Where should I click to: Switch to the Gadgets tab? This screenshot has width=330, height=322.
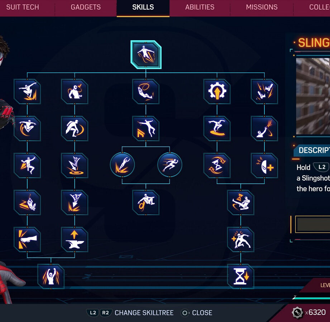pyautogui.click(x=86, y=7)
